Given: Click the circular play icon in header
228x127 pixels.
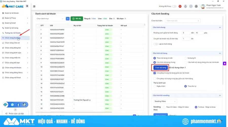Looking at the screenshot, I should coord(191,6).
